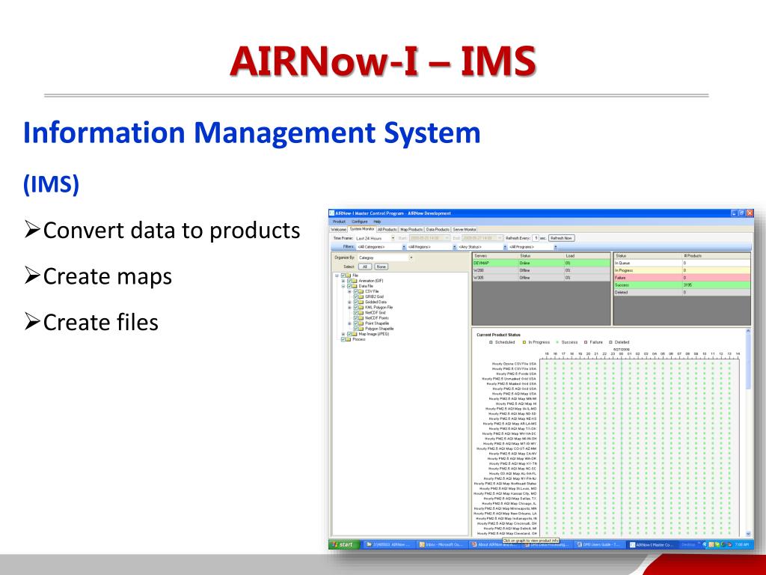Expand the Map Image (JPEG) tree node
766x575 pixels.
coord(343,334)
